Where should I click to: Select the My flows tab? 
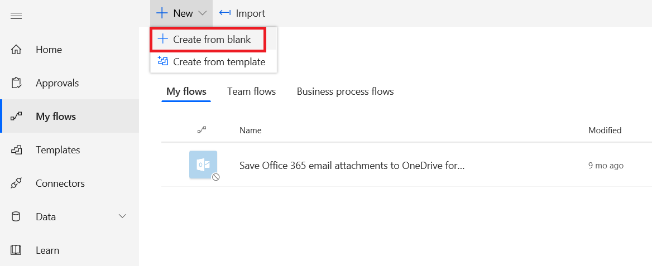186,91
